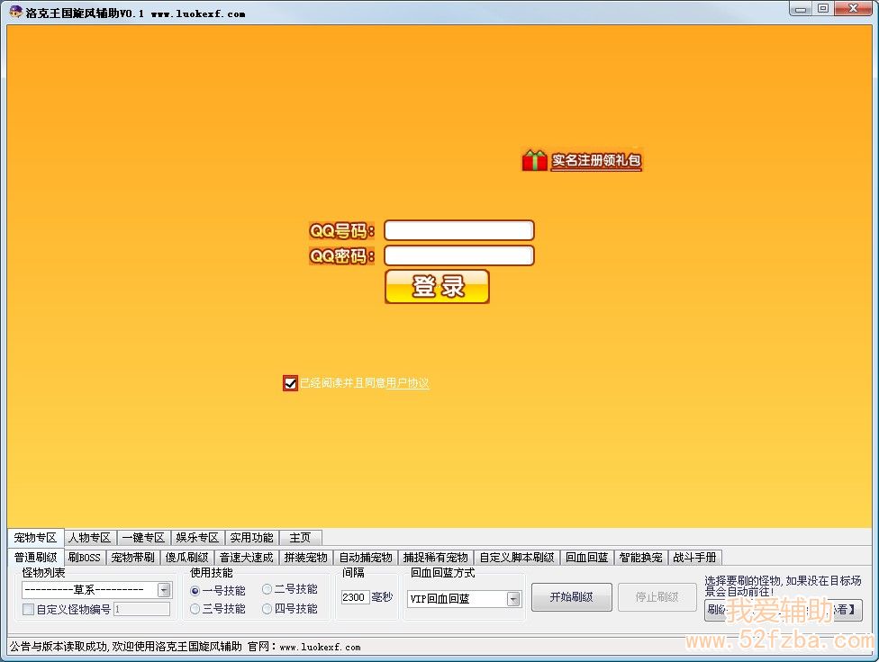Open the 回血回蓝方式 dropdown
The width and height of the screenshot is (879, 662).
click(x=513, y=599)
